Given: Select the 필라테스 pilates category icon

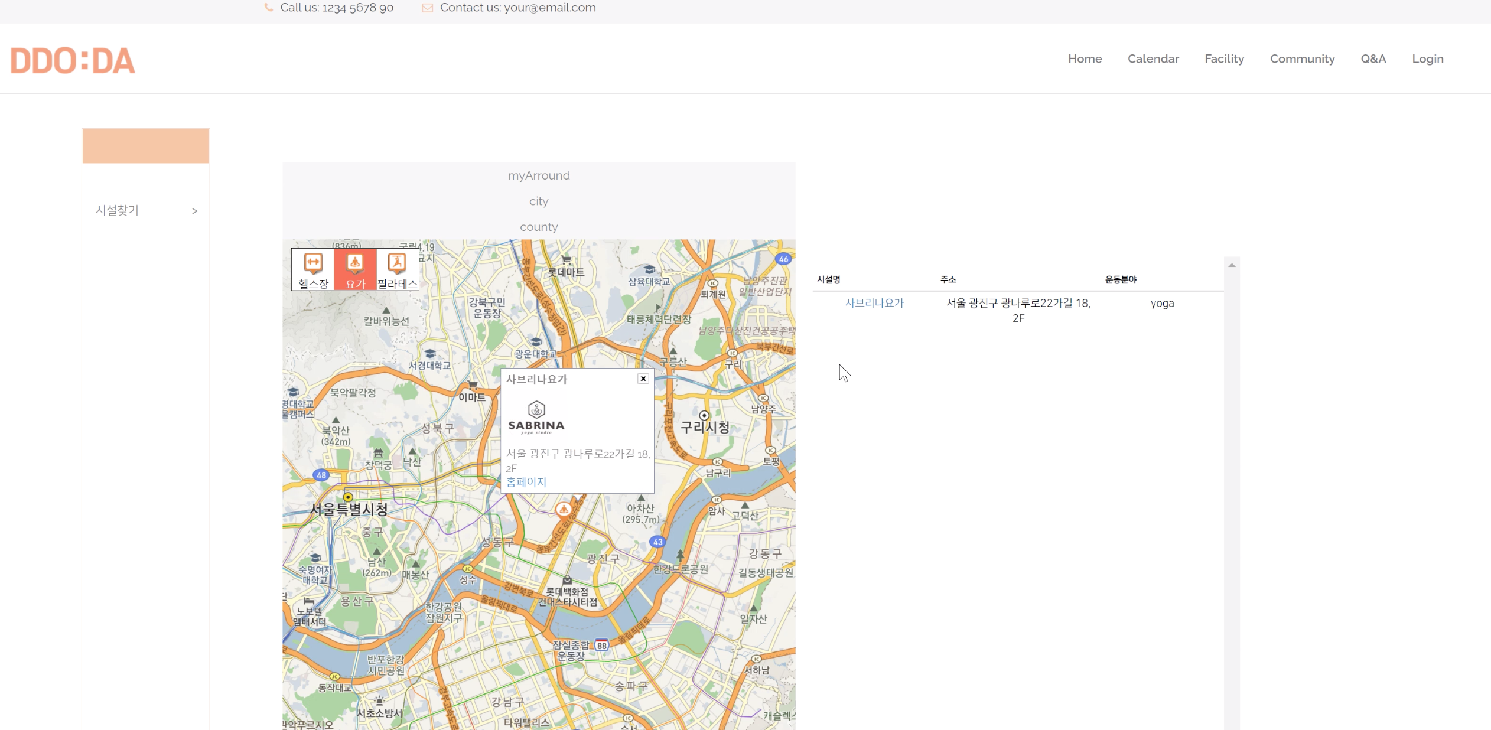Looking at the screenshot, I should [x=397, y=270].
